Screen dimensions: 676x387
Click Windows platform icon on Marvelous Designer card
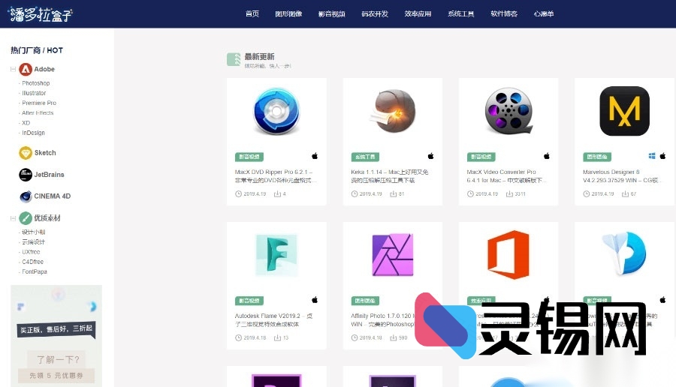tap(652, 156)
